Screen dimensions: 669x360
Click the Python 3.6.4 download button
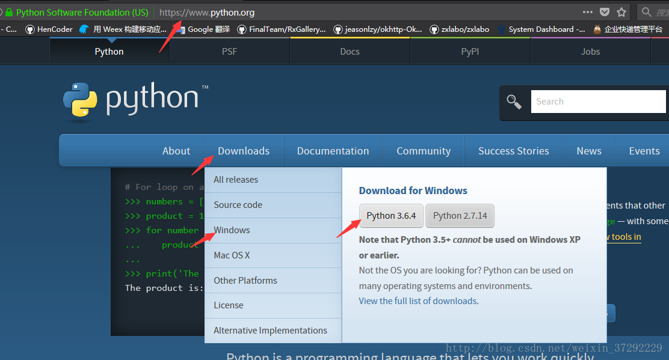tap(391, 216)
